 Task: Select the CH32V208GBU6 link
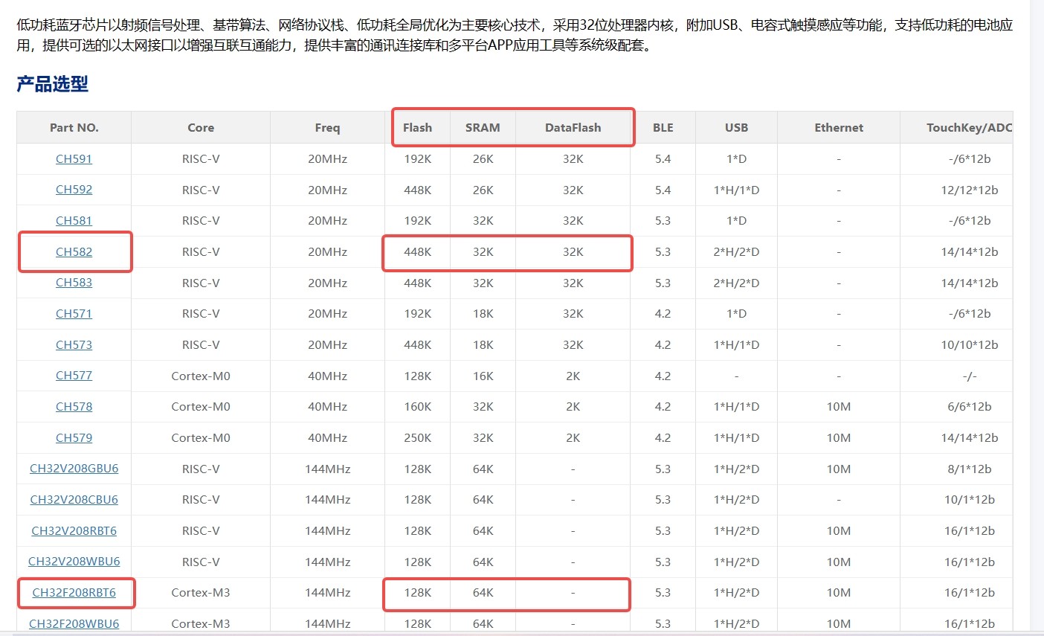click(74, 468)
